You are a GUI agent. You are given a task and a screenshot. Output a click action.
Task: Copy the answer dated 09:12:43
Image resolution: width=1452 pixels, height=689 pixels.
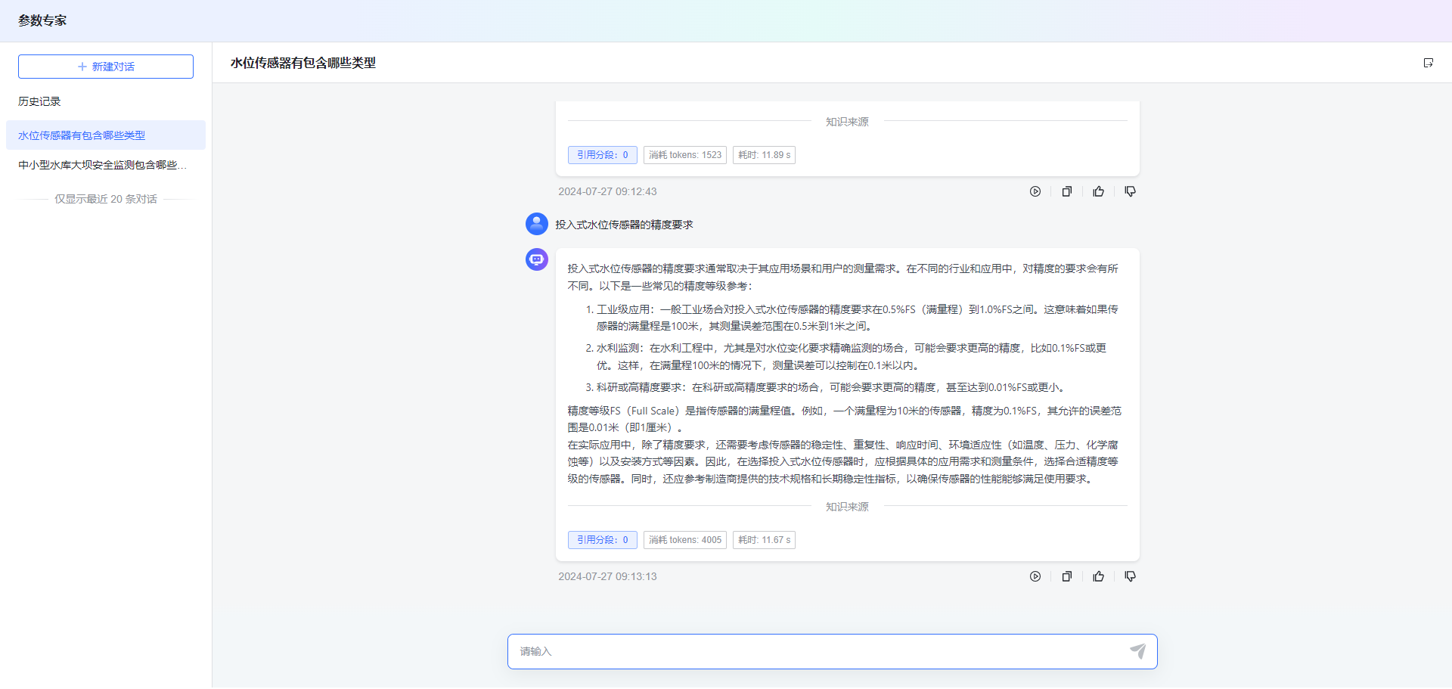pos(1067,192)
